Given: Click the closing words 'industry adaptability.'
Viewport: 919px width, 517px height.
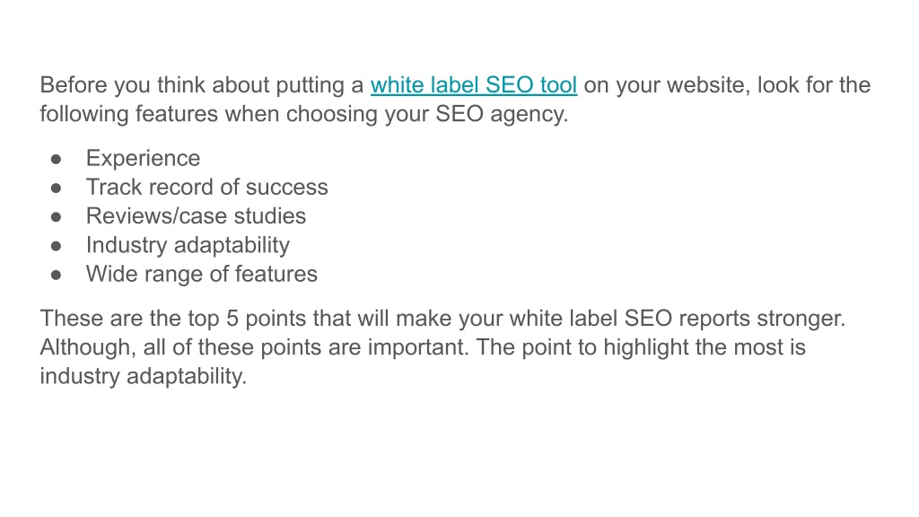Looking at the screenshot, I should pyautogui.click(x=143, y=376).
